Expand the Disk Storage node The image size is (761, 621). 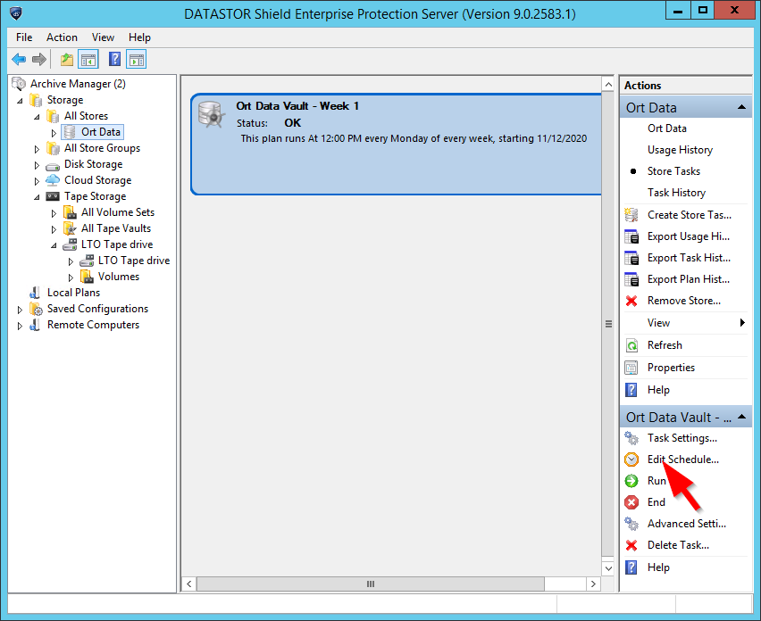pyautogui.click(x=37, y=165)
